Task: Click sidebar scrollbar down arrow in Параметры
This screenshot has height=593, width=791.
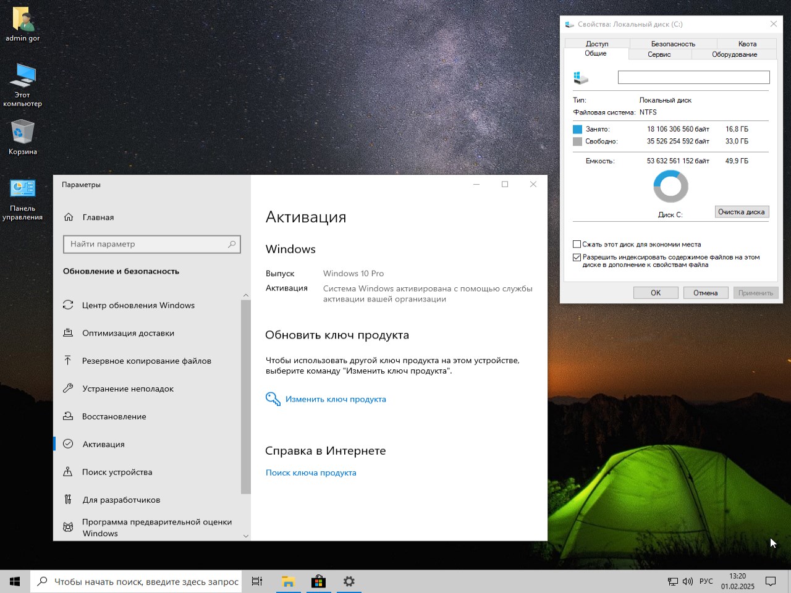Action: pos(246,536)
